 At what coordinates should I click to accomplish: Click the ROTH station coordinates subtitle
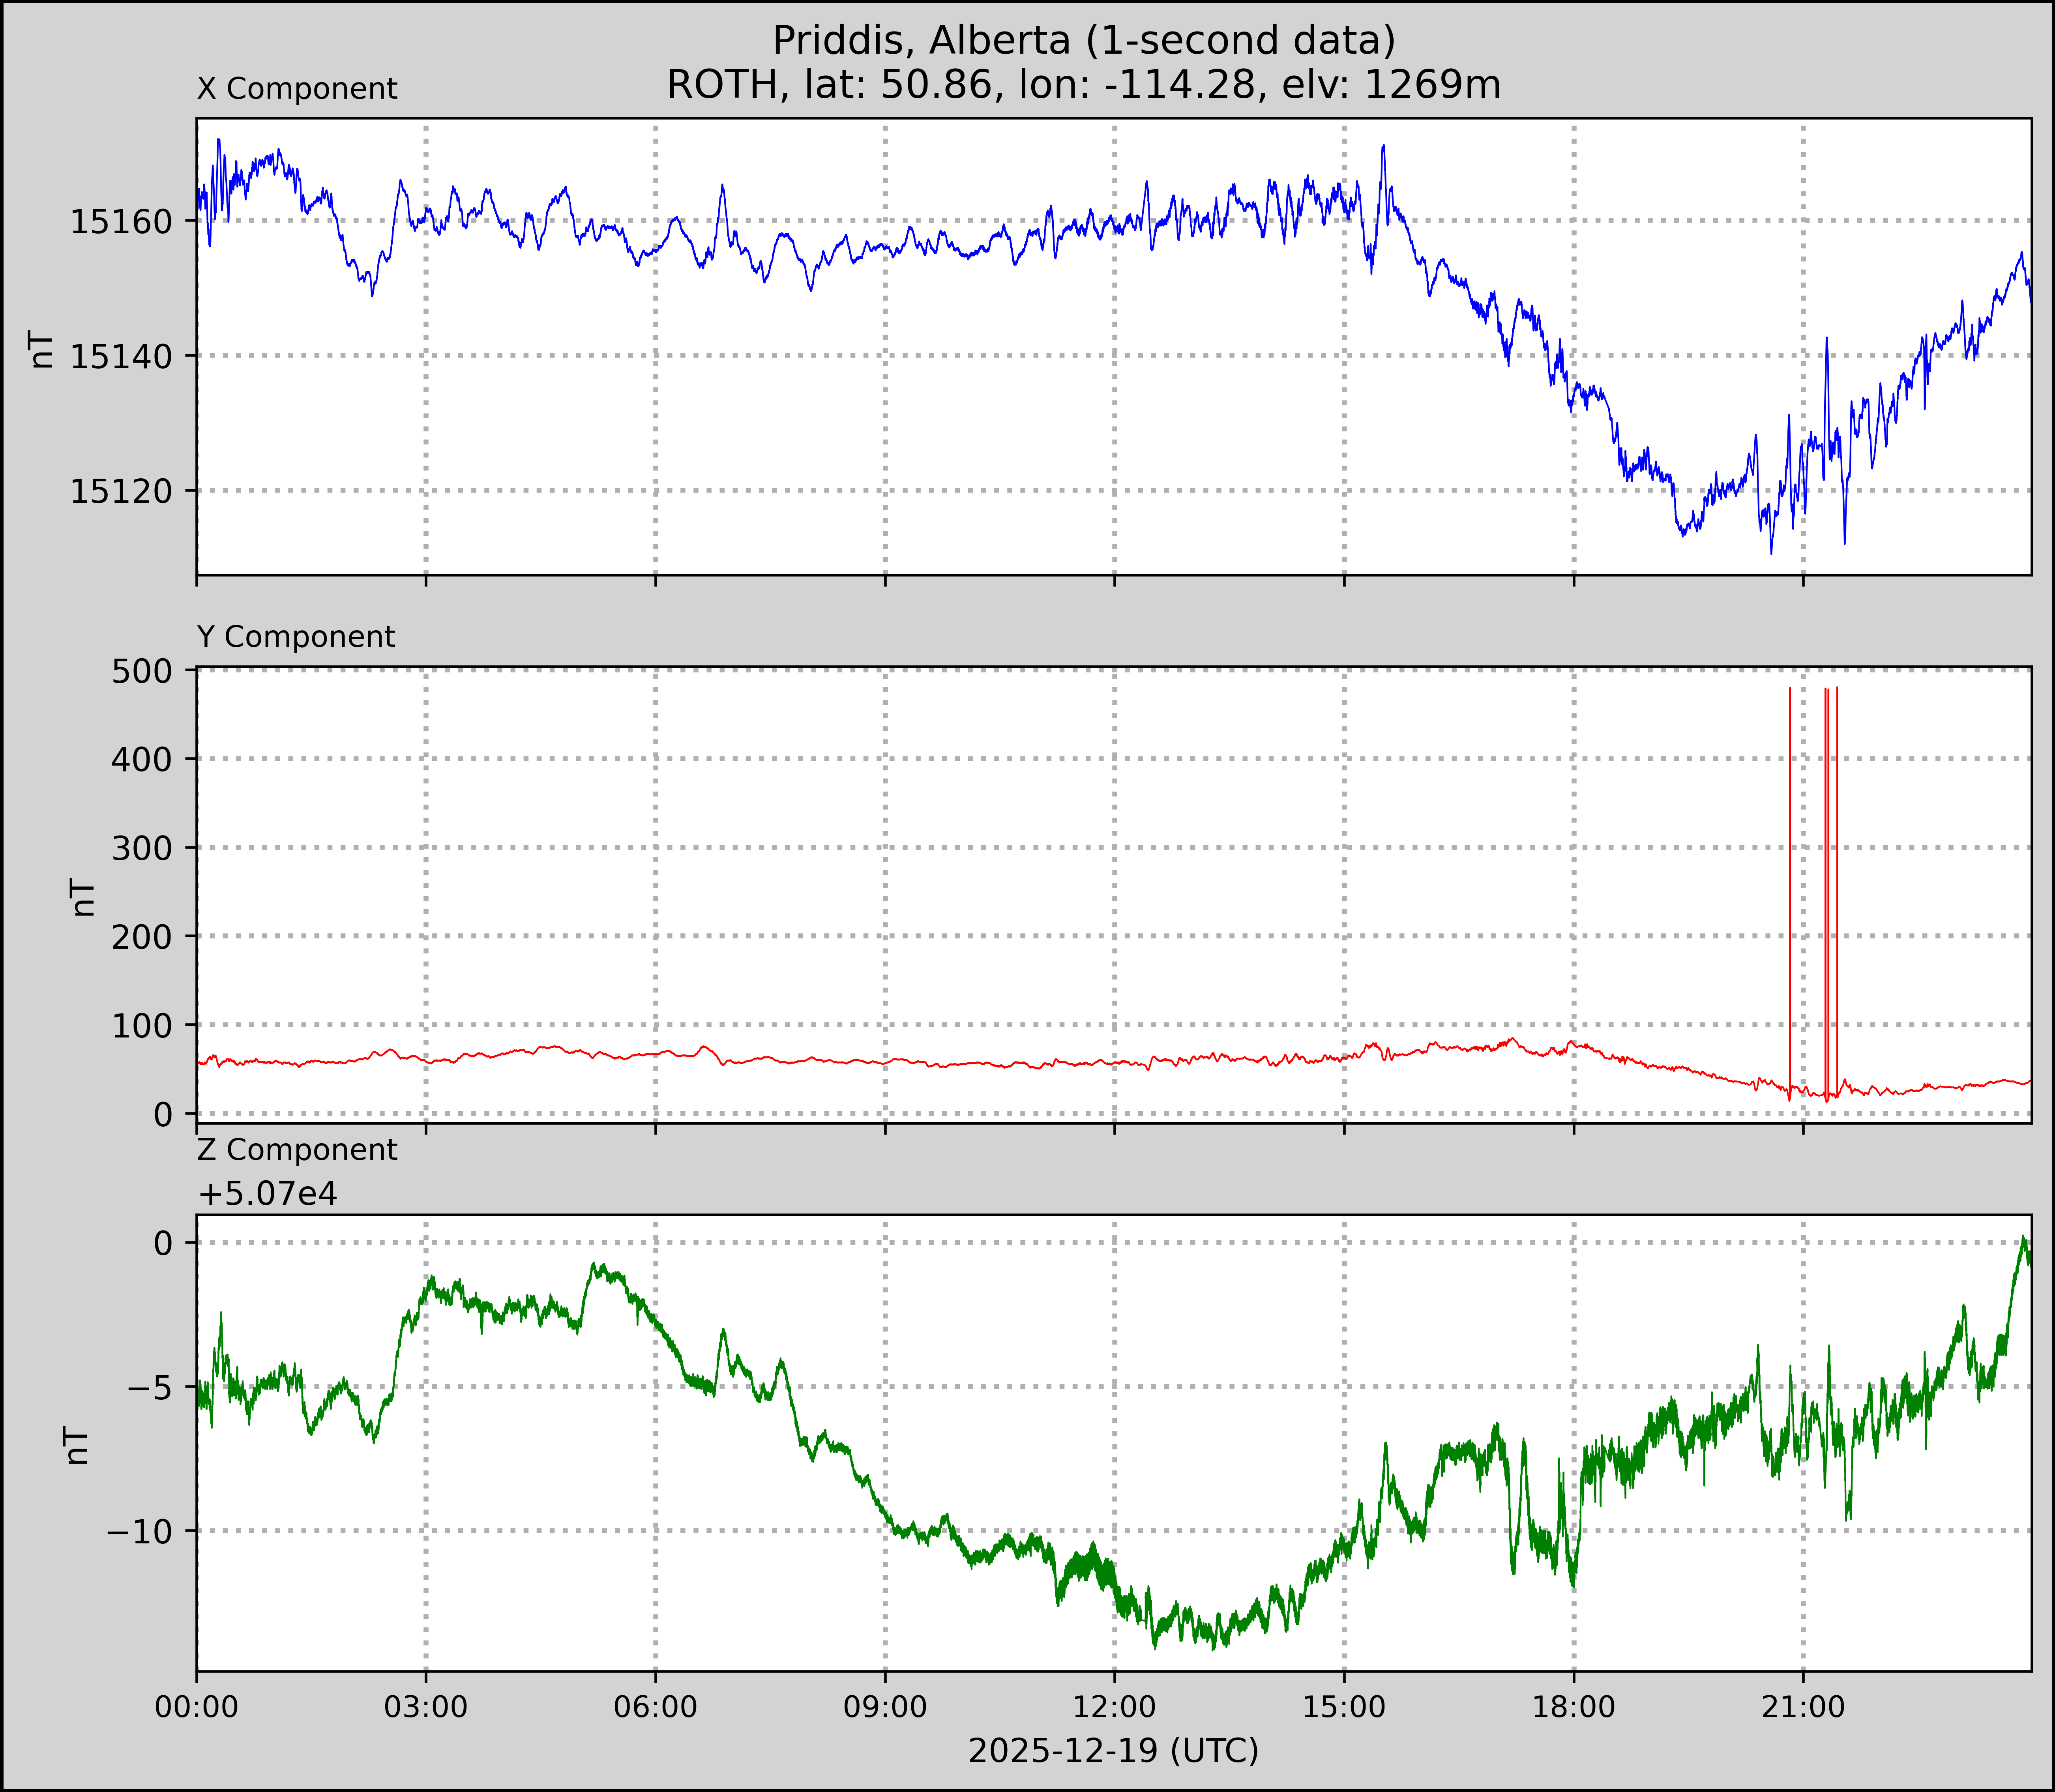pos(1083,85)
